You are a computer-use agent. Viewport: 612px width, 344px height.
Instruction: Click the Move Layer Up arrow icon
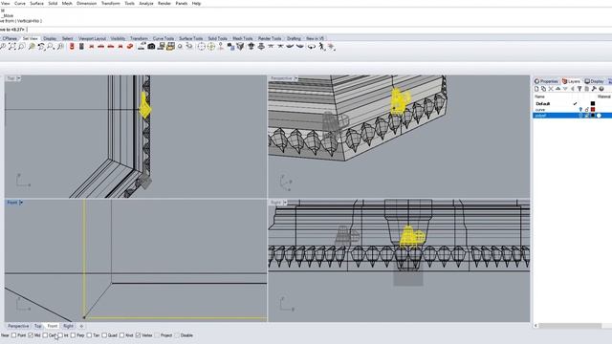click(557, 89)
